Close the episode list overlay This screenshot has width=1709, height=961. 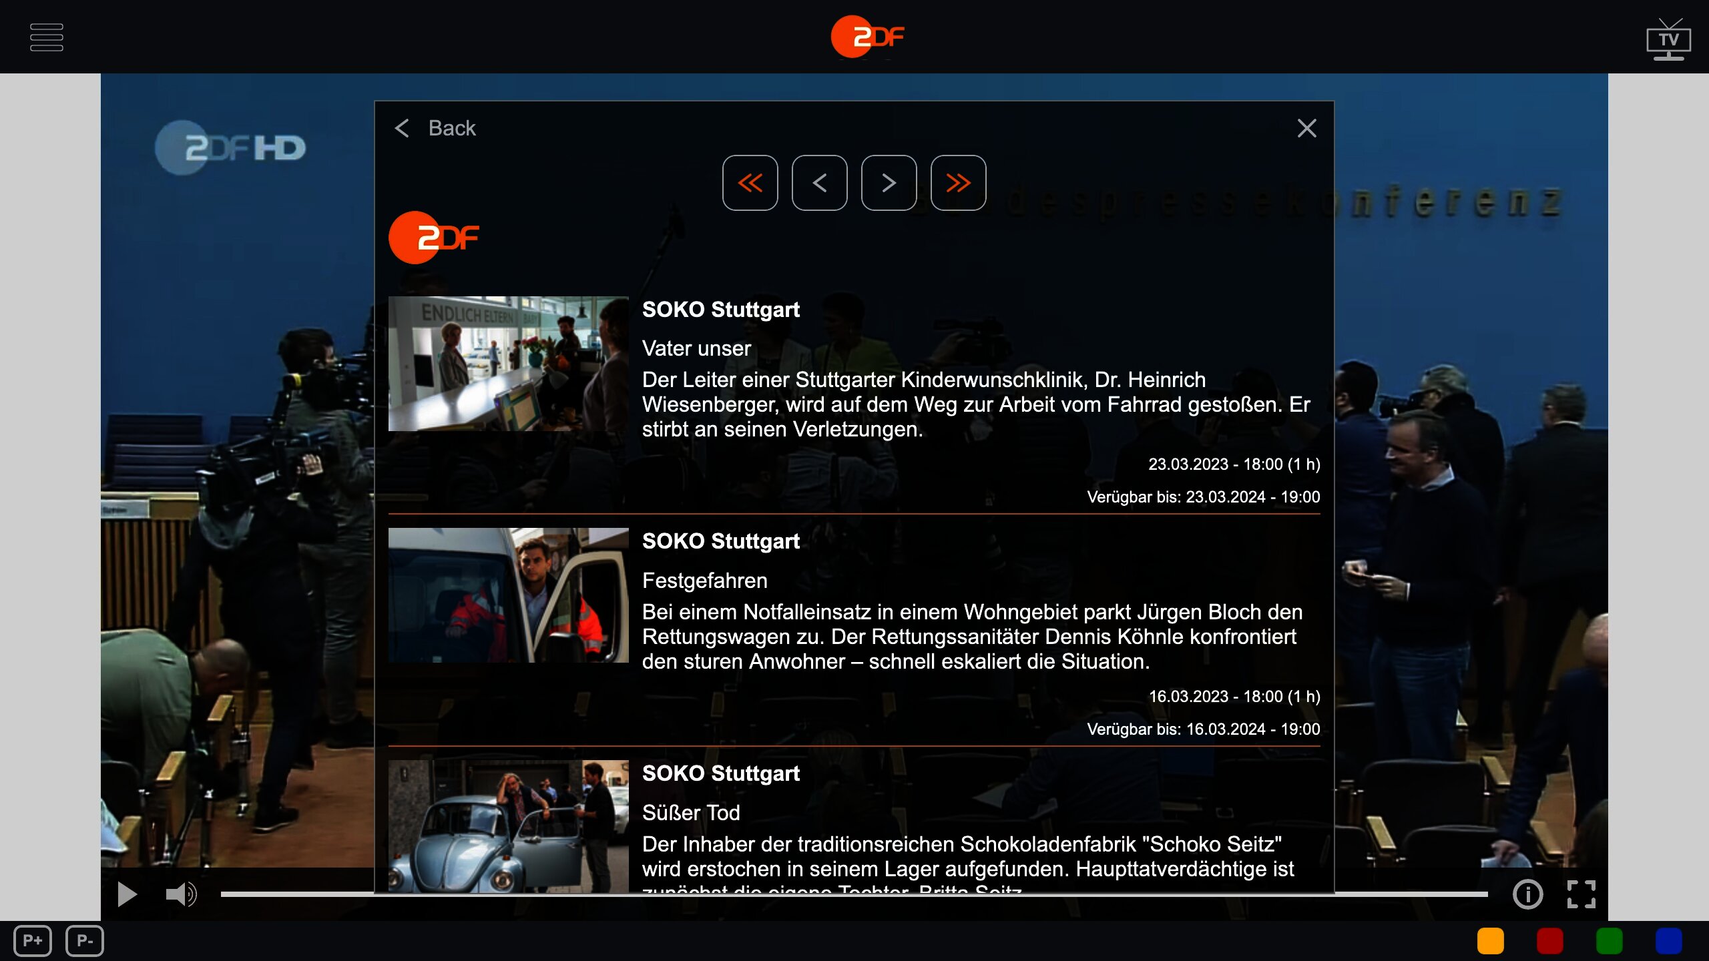pos(1306,128)
